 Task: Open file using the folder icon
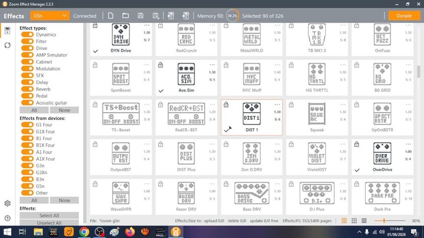[x=125, y=16]
